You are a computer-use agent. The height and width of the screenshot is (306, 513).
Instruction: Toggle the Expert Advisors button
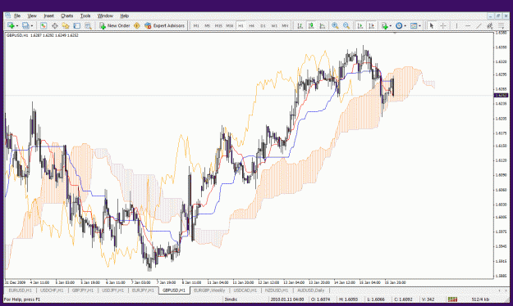[164, 25]
